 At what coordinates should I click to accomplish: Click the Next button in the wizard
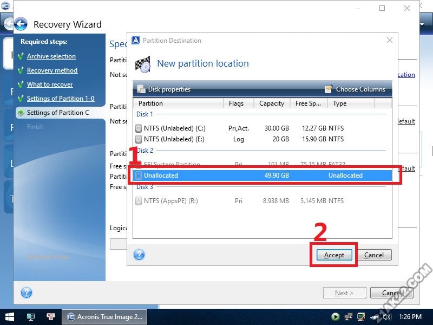click(x=344, y=292)
